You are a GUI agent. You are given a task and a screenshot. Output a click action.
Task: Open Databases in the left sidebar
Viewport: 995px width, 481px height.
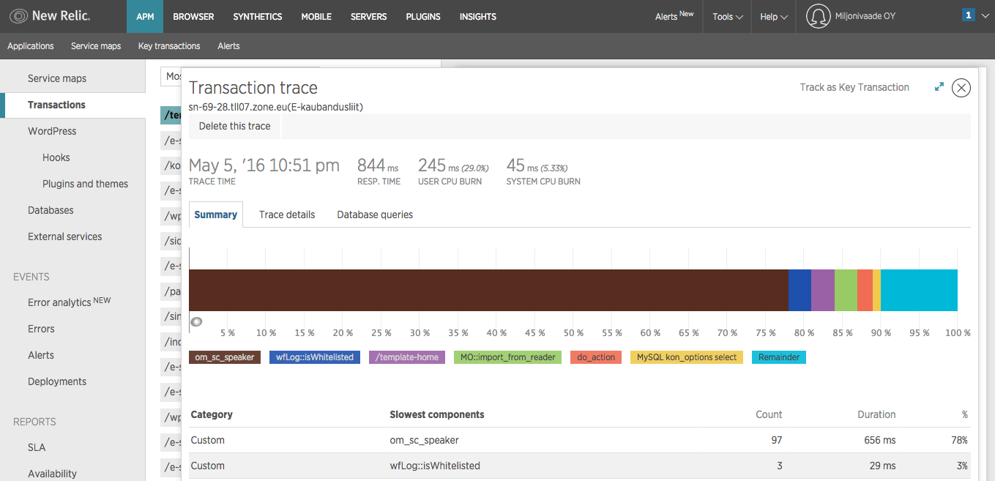coord(51,210)
